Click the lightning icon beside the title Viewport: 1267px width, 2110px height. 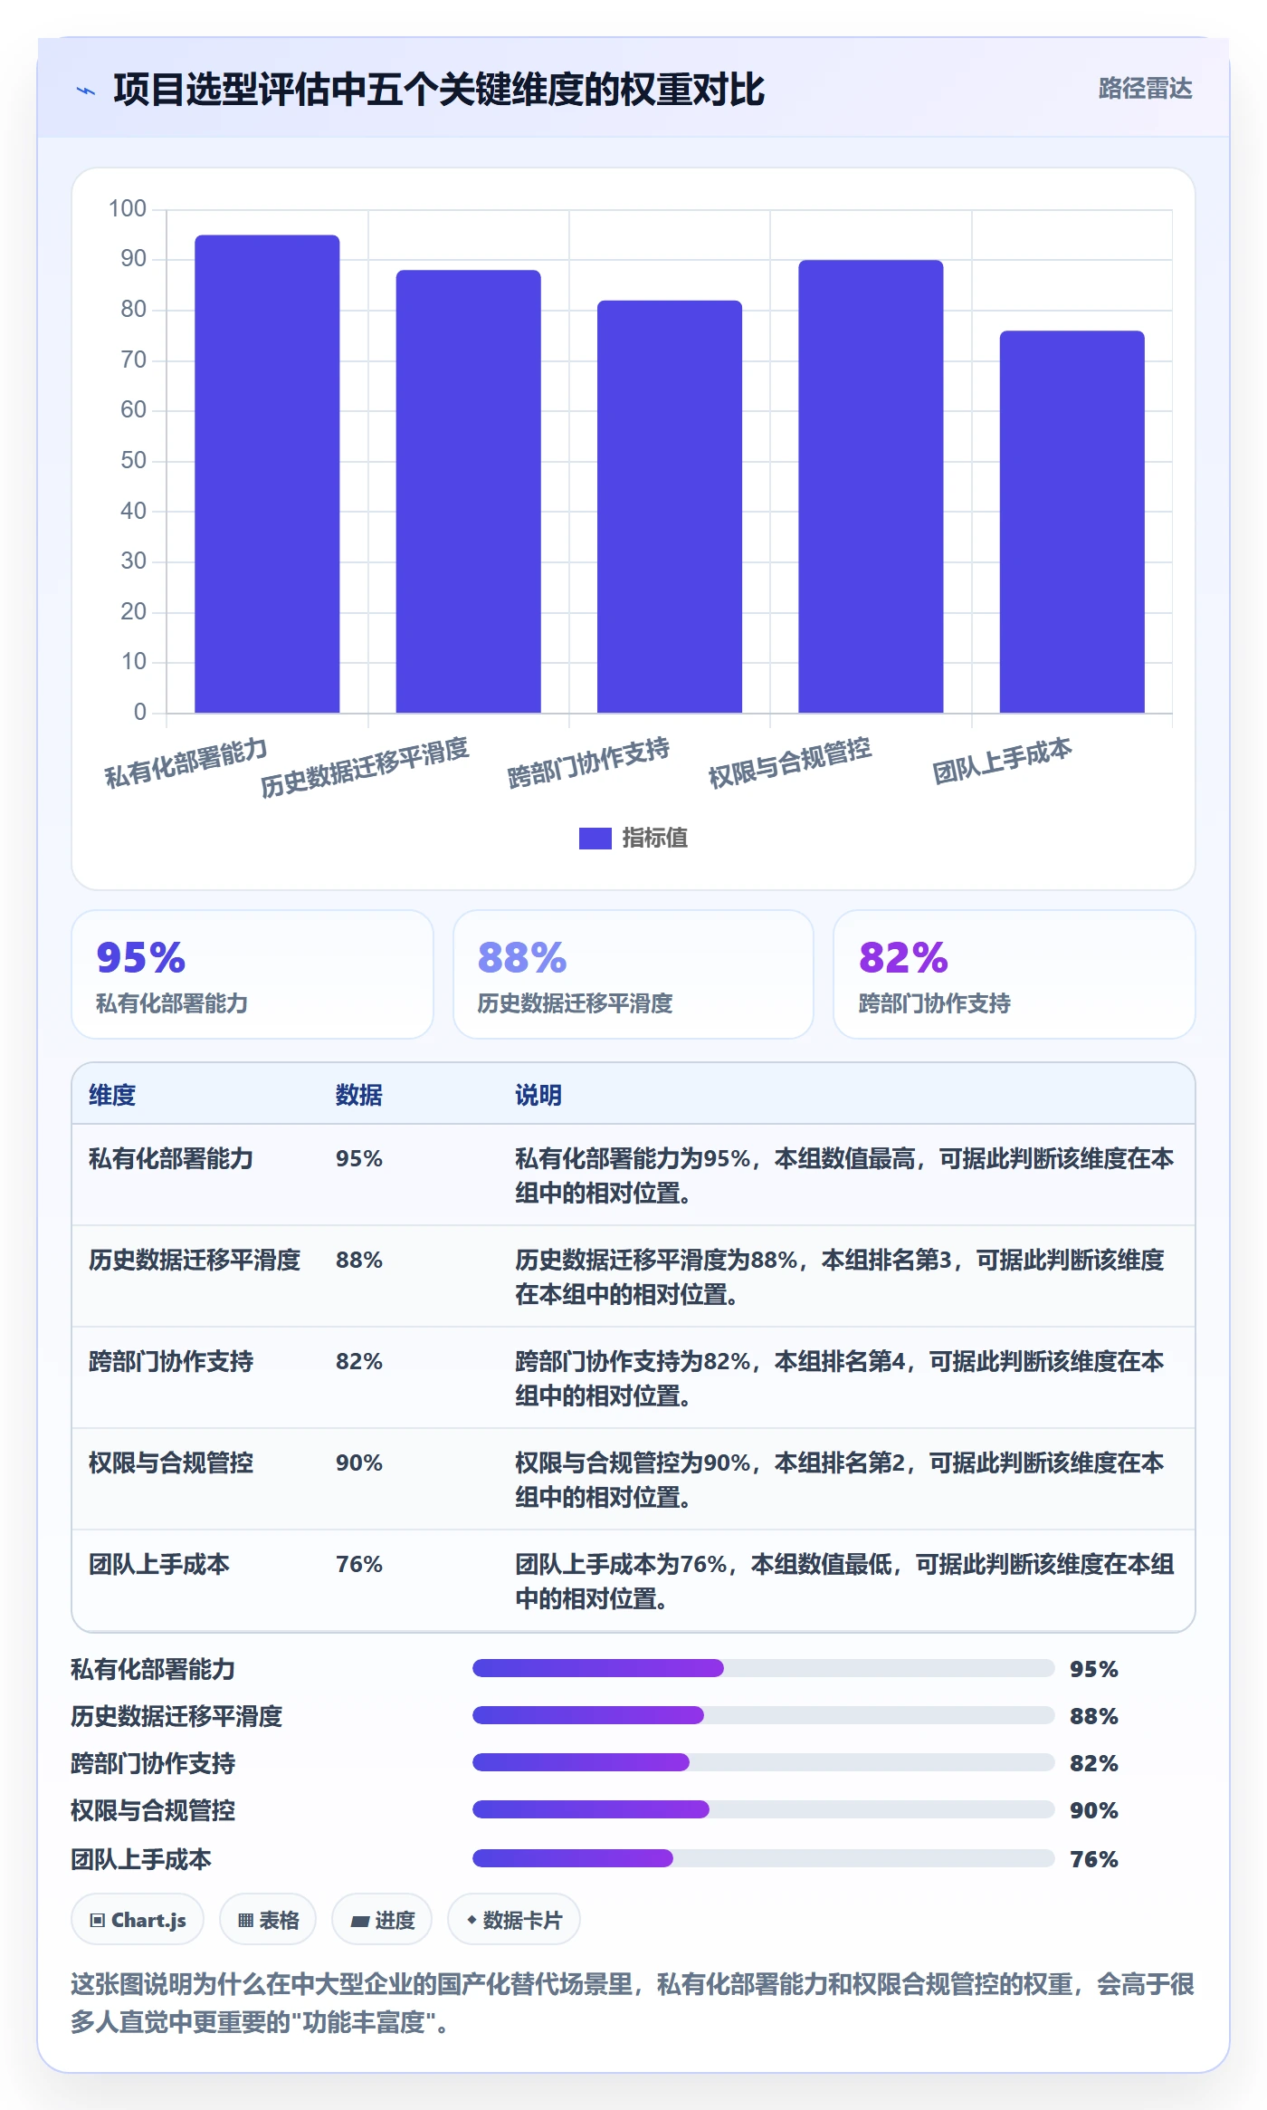point(86,91)
